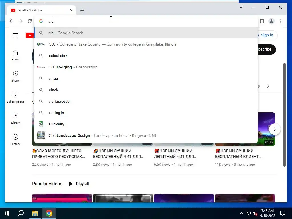Click the YouTube logo
This screenshot has height=219, width=292.
tap(30, 35)
